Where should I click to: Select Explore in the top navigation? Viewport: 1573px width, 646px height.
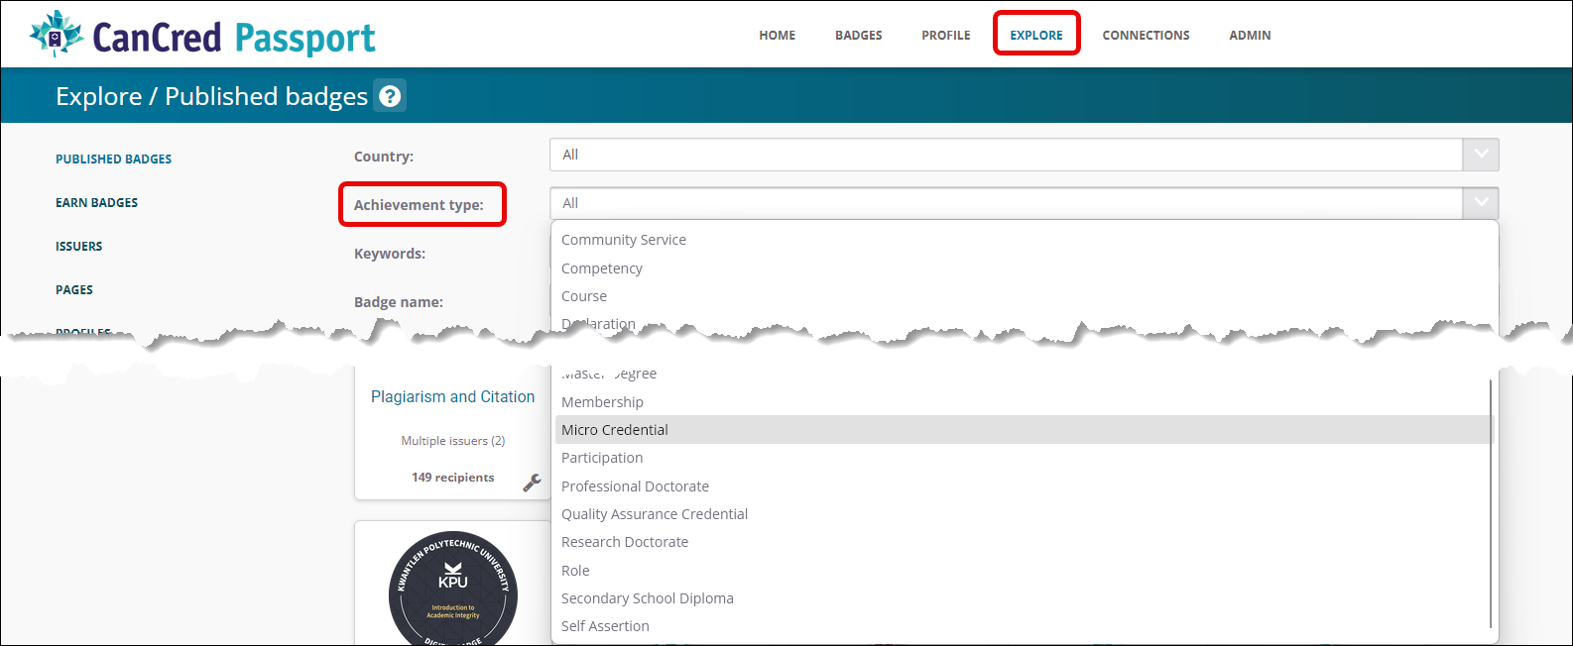1036,36
